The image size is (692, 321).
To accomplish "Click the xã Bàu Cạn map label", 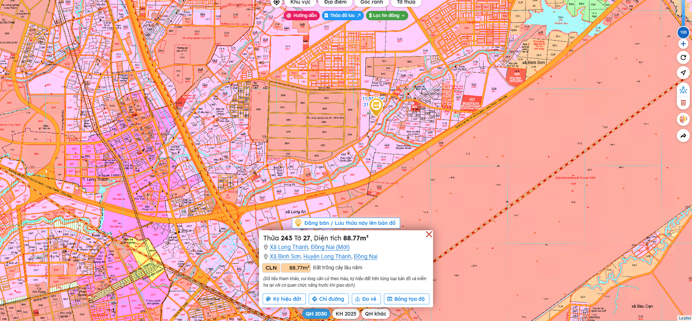I will pyautogui.click(x=642, y=306).
